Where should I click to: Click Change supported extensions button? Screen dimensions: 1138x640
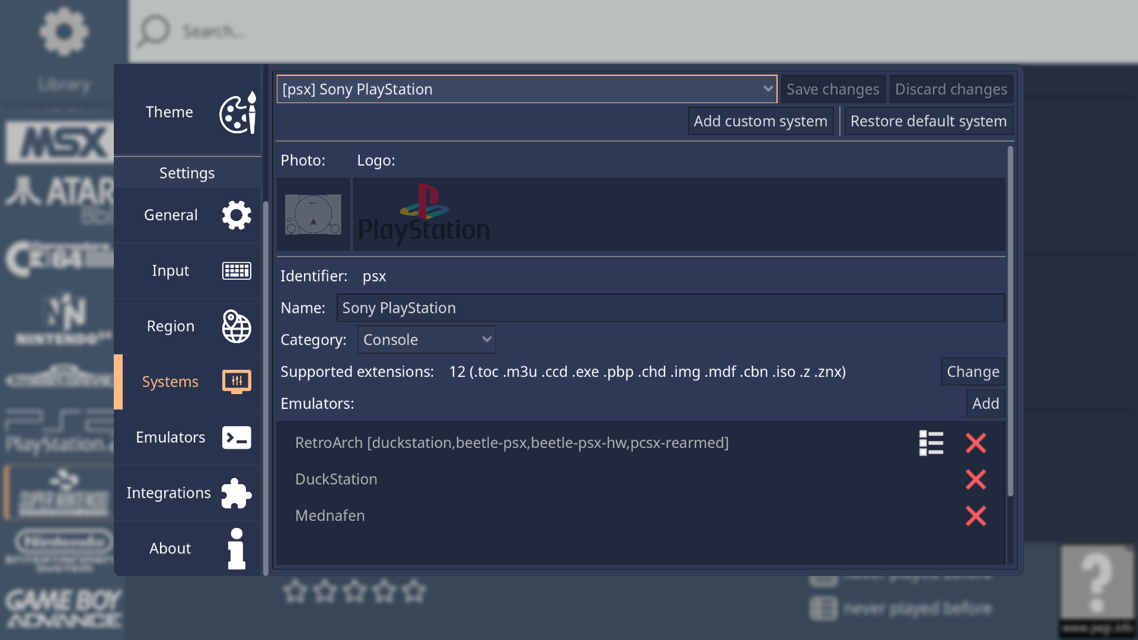pyautogui.click(x=973, y=372)
